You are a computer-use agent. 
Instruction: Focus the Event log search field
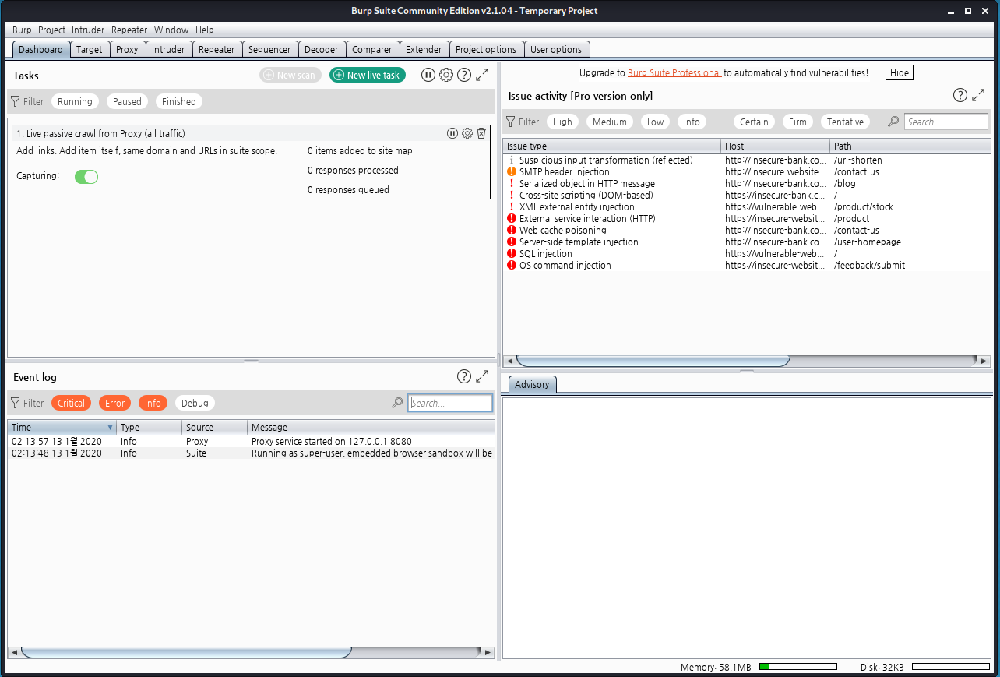(450, 403)
